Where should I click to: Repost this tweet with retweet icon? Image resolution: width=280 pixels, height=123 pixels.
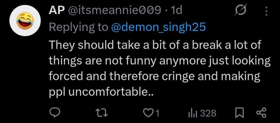coord(104,113)
